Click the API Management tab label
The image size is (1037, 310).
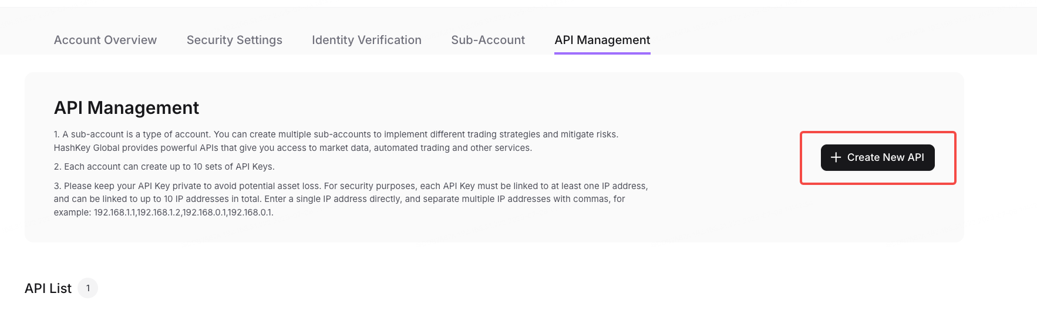(x=602, y=40)
